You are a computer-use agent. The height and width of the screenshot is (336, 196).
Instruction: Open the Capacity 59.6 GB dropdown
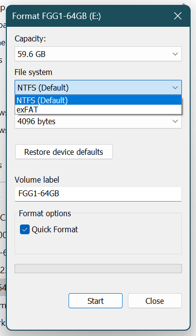[x=98, y=54]
